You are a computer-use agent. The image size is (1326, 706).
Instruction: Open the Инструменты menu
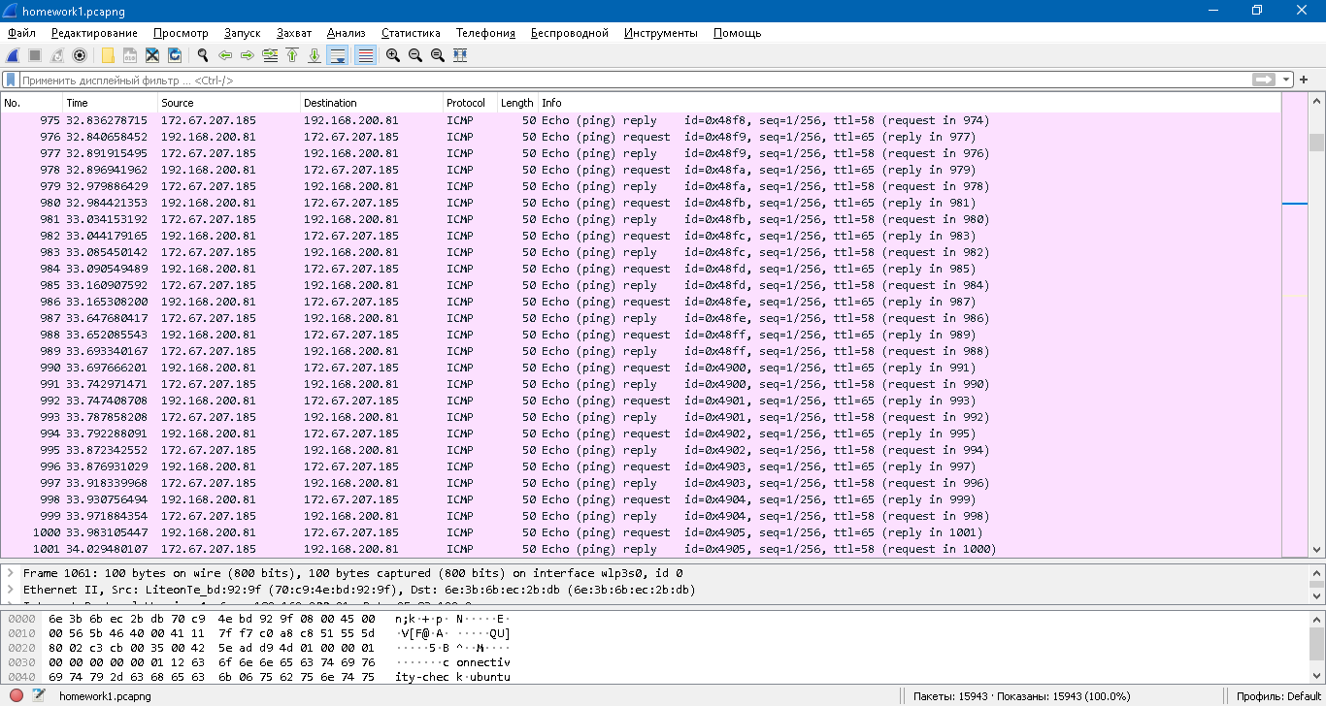[x=661, y=33]
